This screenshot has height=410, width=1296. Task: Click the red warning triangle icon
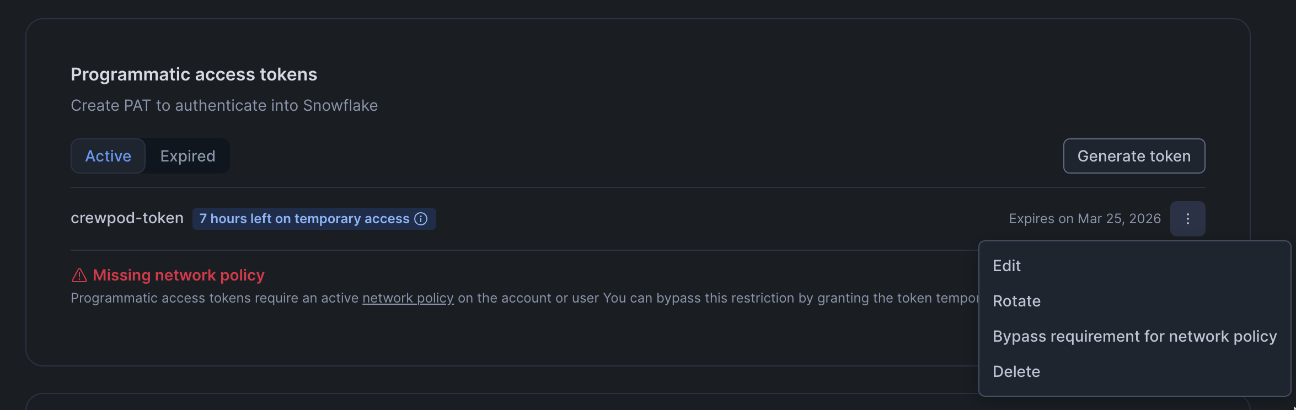point(79,275)
